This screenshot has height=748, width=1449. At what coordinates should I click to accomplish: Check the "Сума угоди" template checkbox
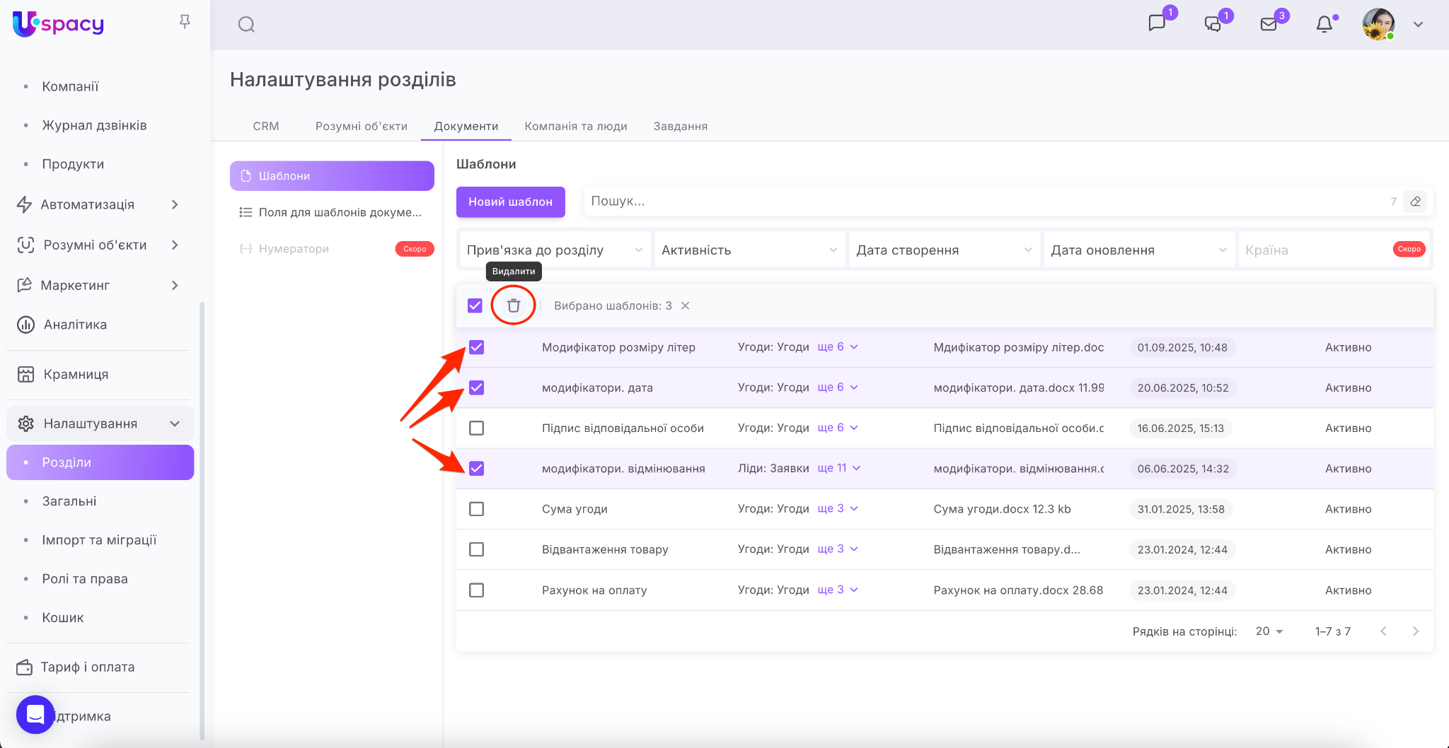[x=477, y=509]
